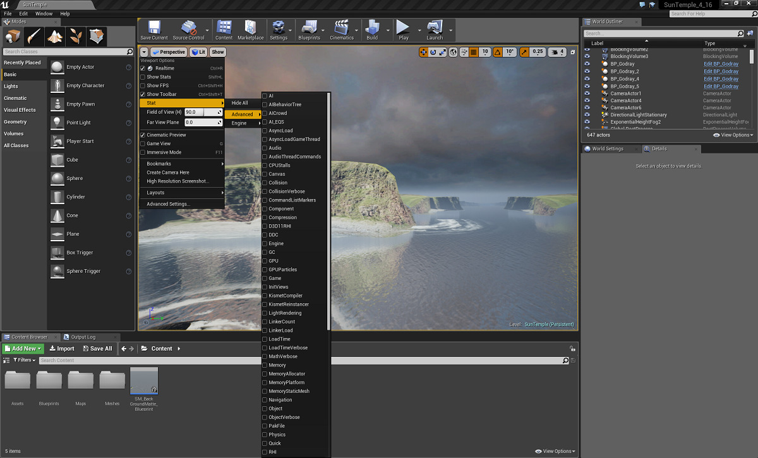Click the Blueprints toolbar icon
This screenshot has height=458, width=758.
tap(309, 29)
